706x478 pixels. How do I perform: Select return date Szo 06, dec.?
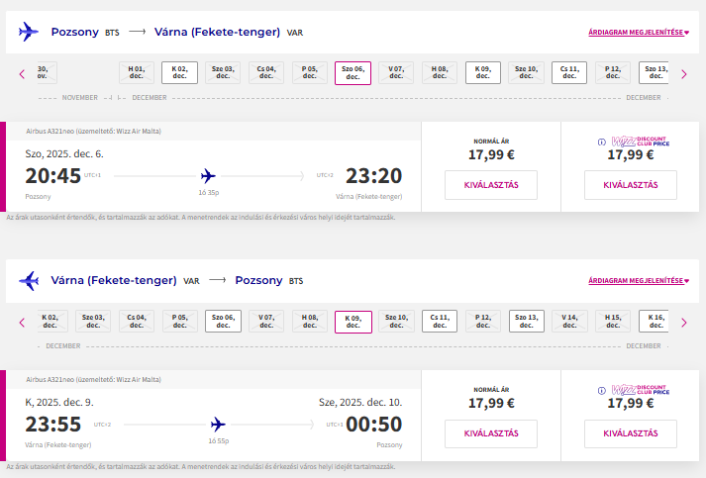pos(223,322)
